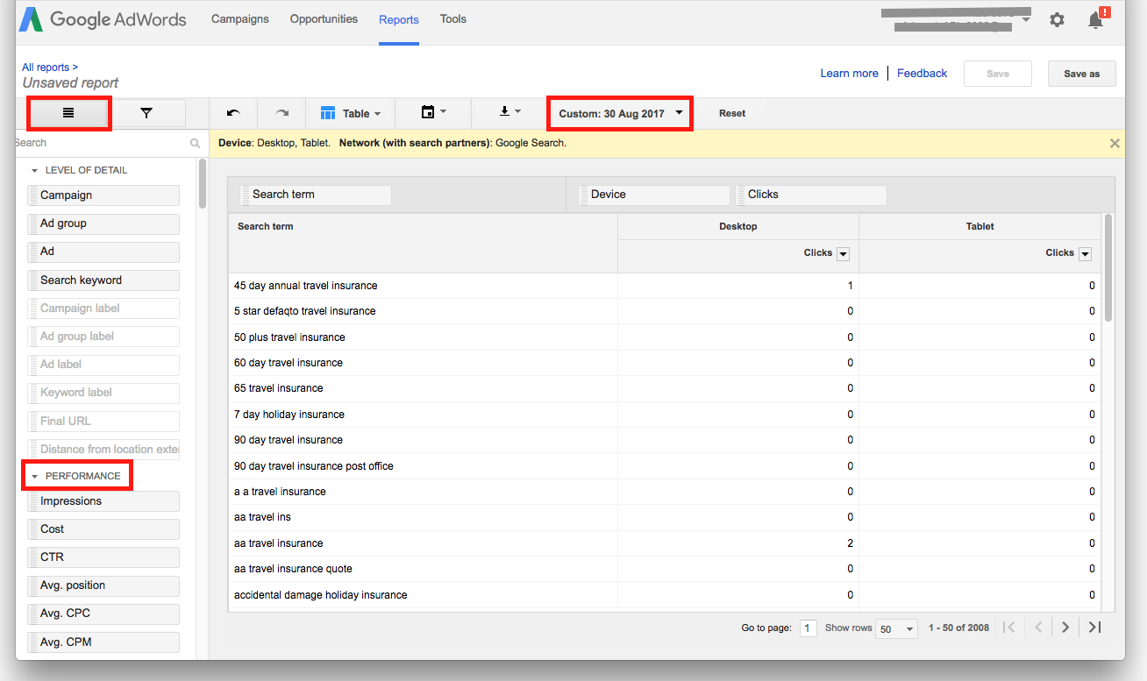The width and height of the screenshot is (1147, 681).
Task: Select row '45 day annual travel insurance'
Action: tap(665, 286)
